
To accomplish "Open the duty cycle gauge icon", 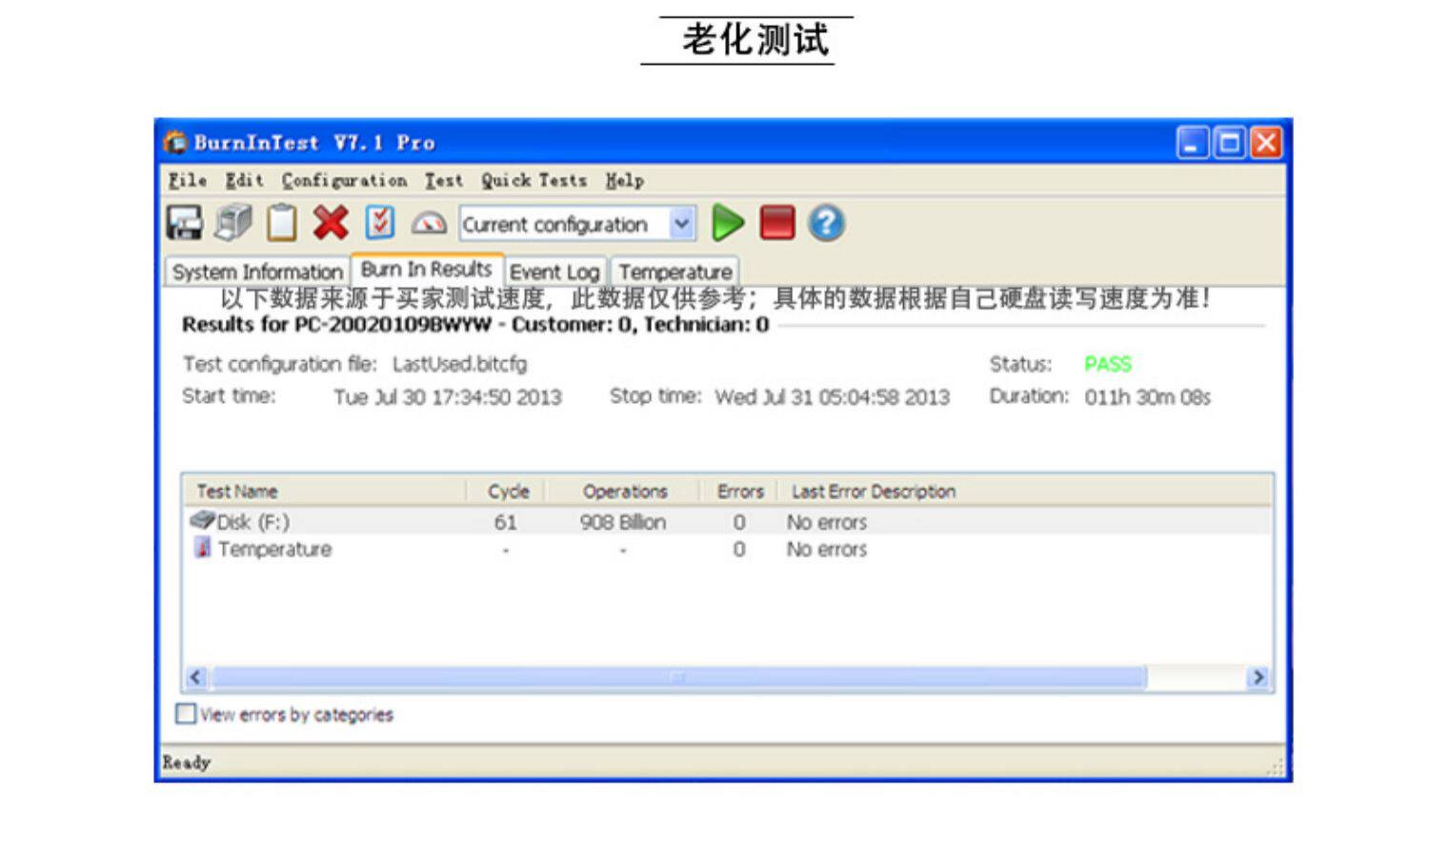I will coord(429,224).
